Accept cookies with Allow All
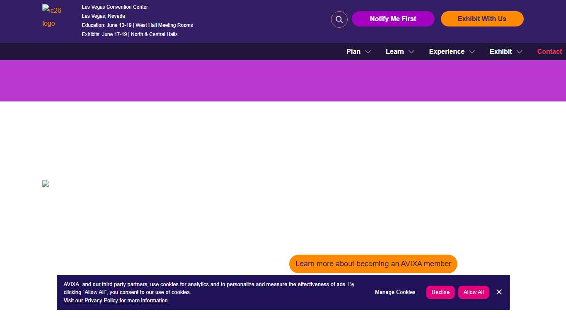 pos(473,292)
